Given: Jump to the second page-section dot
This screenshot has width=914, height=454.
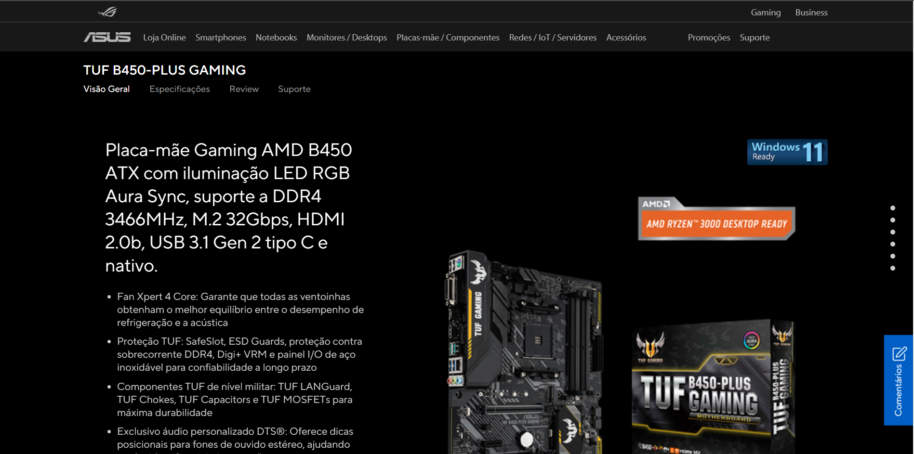Looking at the screenshot, I should pyautogui.click(x=893, y=220).
